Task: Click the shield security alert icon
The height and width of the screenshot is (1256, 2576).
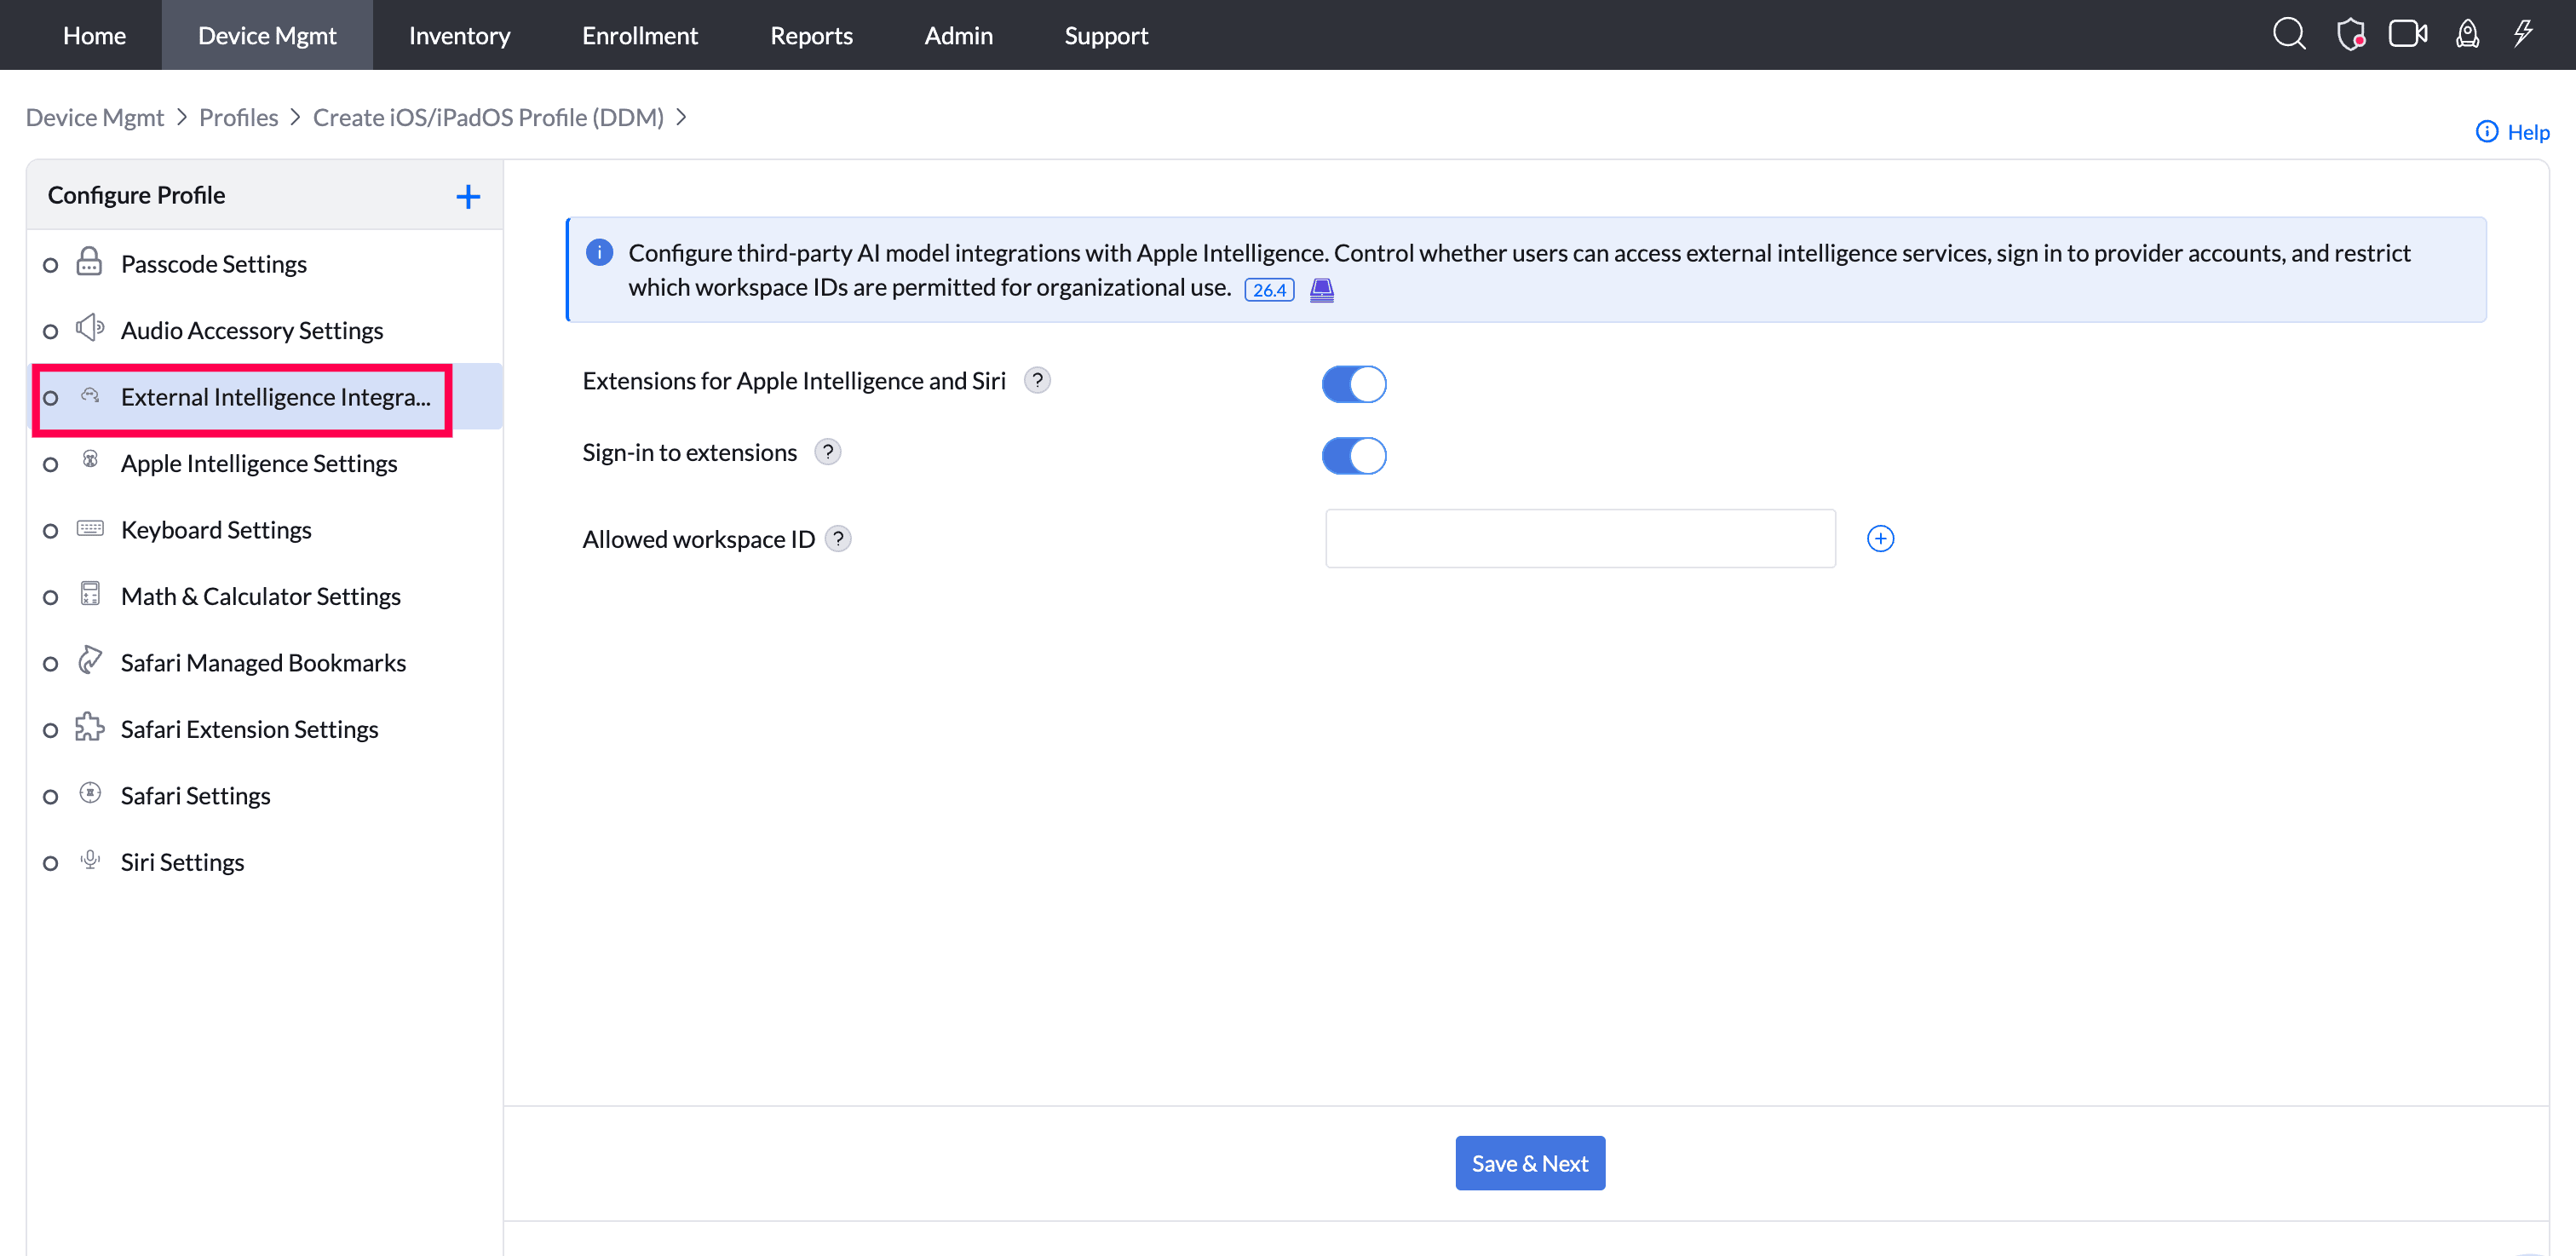Action: tap(2350, 34)
